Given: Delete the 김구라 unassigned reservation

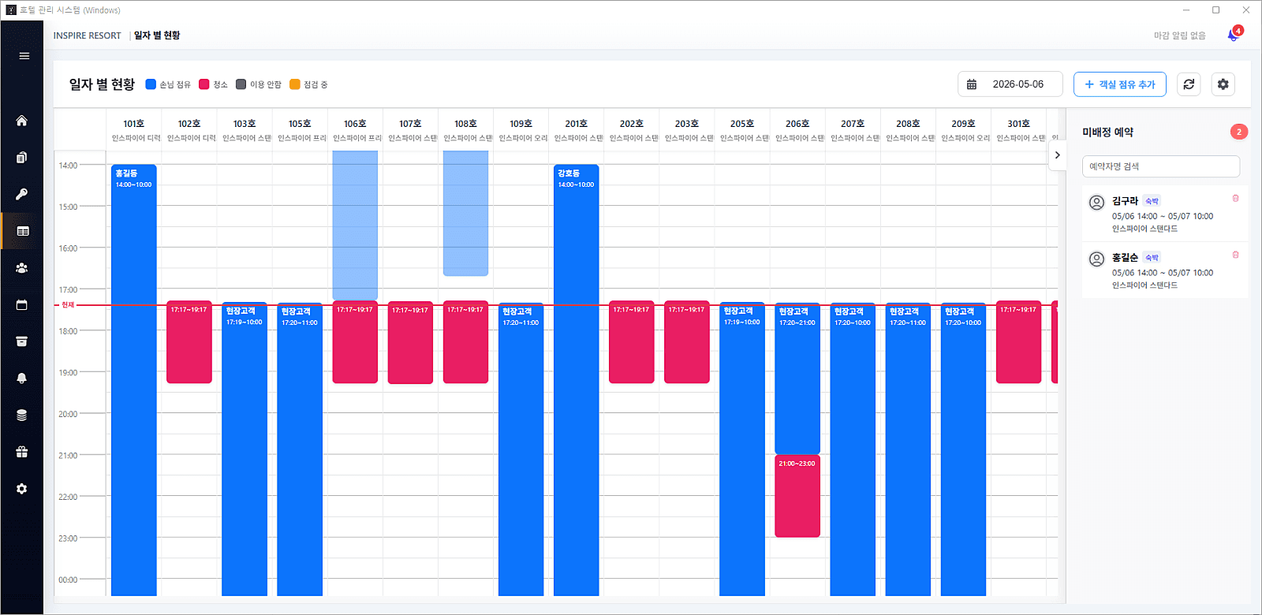Looking at the screenshot, I should [1236, 199].
